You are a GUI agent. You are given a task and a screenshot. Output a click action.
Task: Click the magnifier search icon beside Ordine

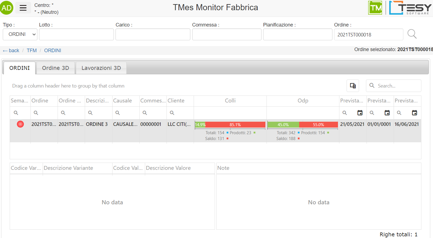(412, 34)
